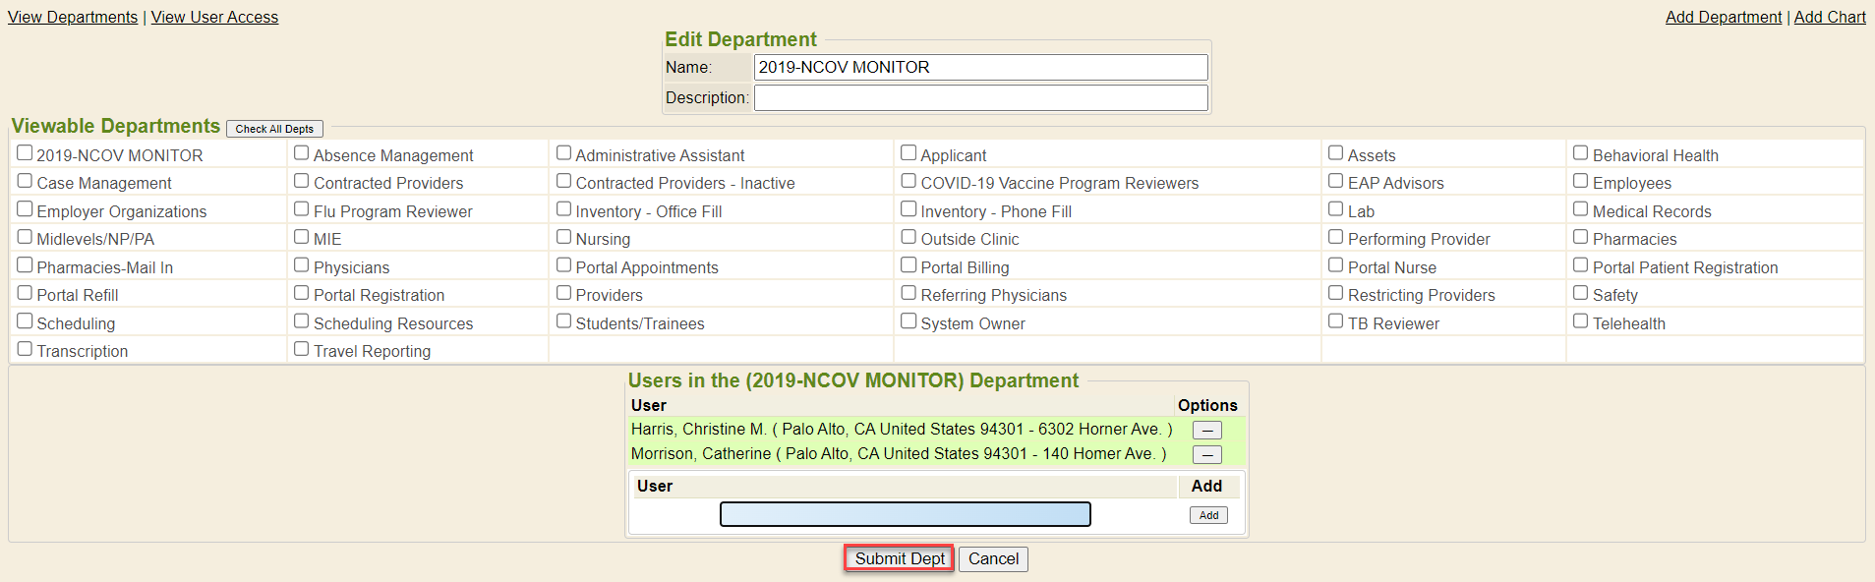Check the COVID-19 Vaccine Program Reviewers box
The image size is (1875, 582).
[908, 181]
